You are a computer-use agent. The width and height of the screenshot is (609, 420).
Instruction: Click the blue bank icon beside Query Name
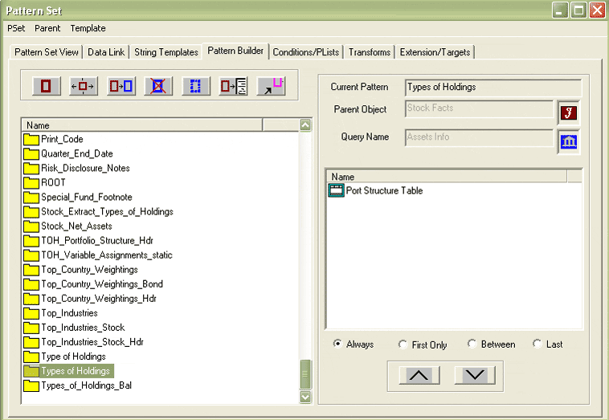(569, 141)
